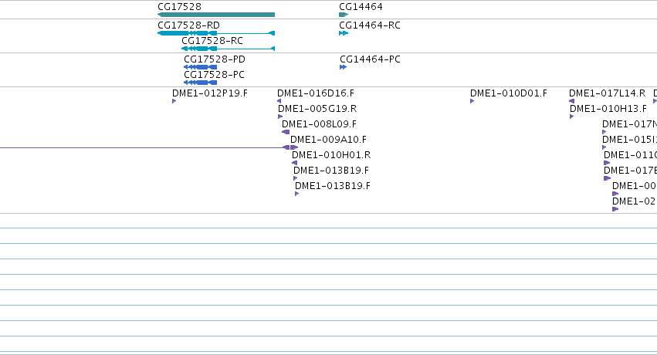Click the DME1-010H13.F feature label
This screenshot has height=355, width=657.
point(608,108)
